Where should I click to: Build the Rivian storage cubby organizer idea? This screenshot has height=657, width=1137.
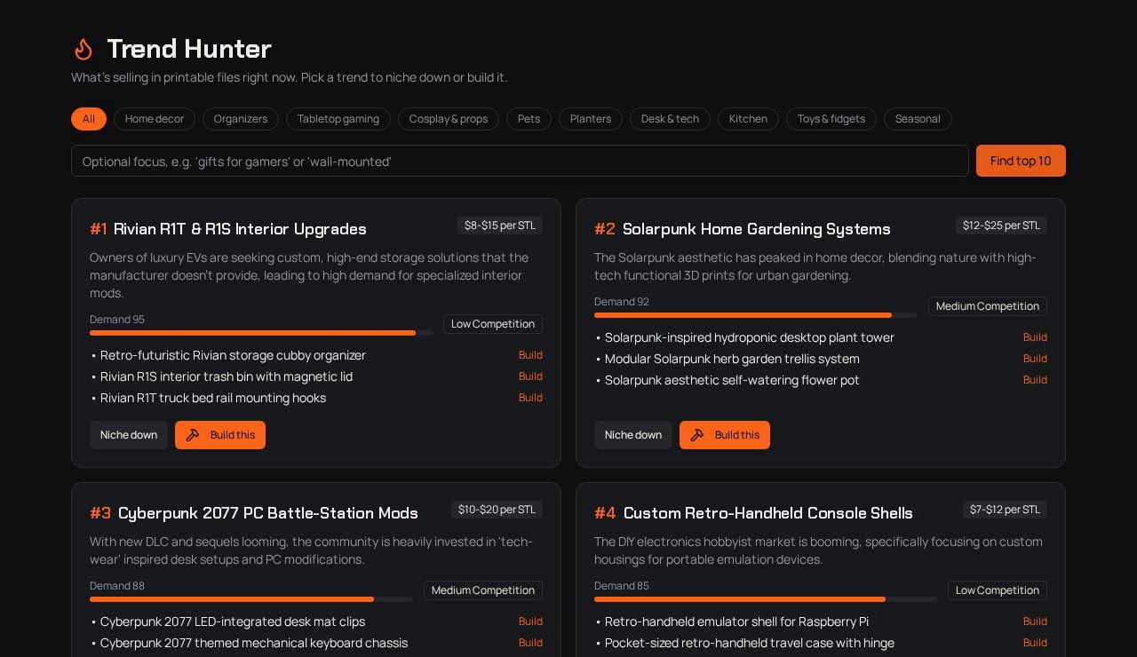[x=530, y=355]
